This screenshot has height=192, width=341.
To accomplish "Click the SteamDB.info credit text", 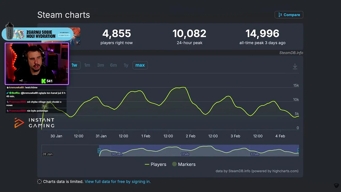I will click(291, 53).
